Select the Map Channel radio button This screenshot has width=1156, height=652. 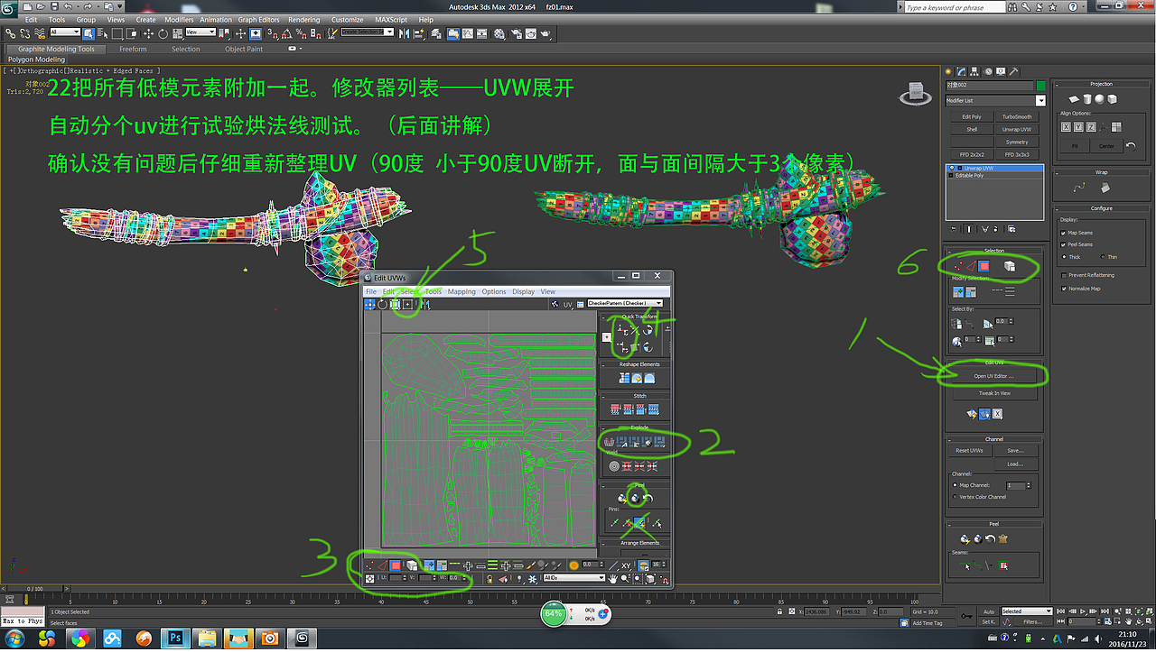[956, 485]
